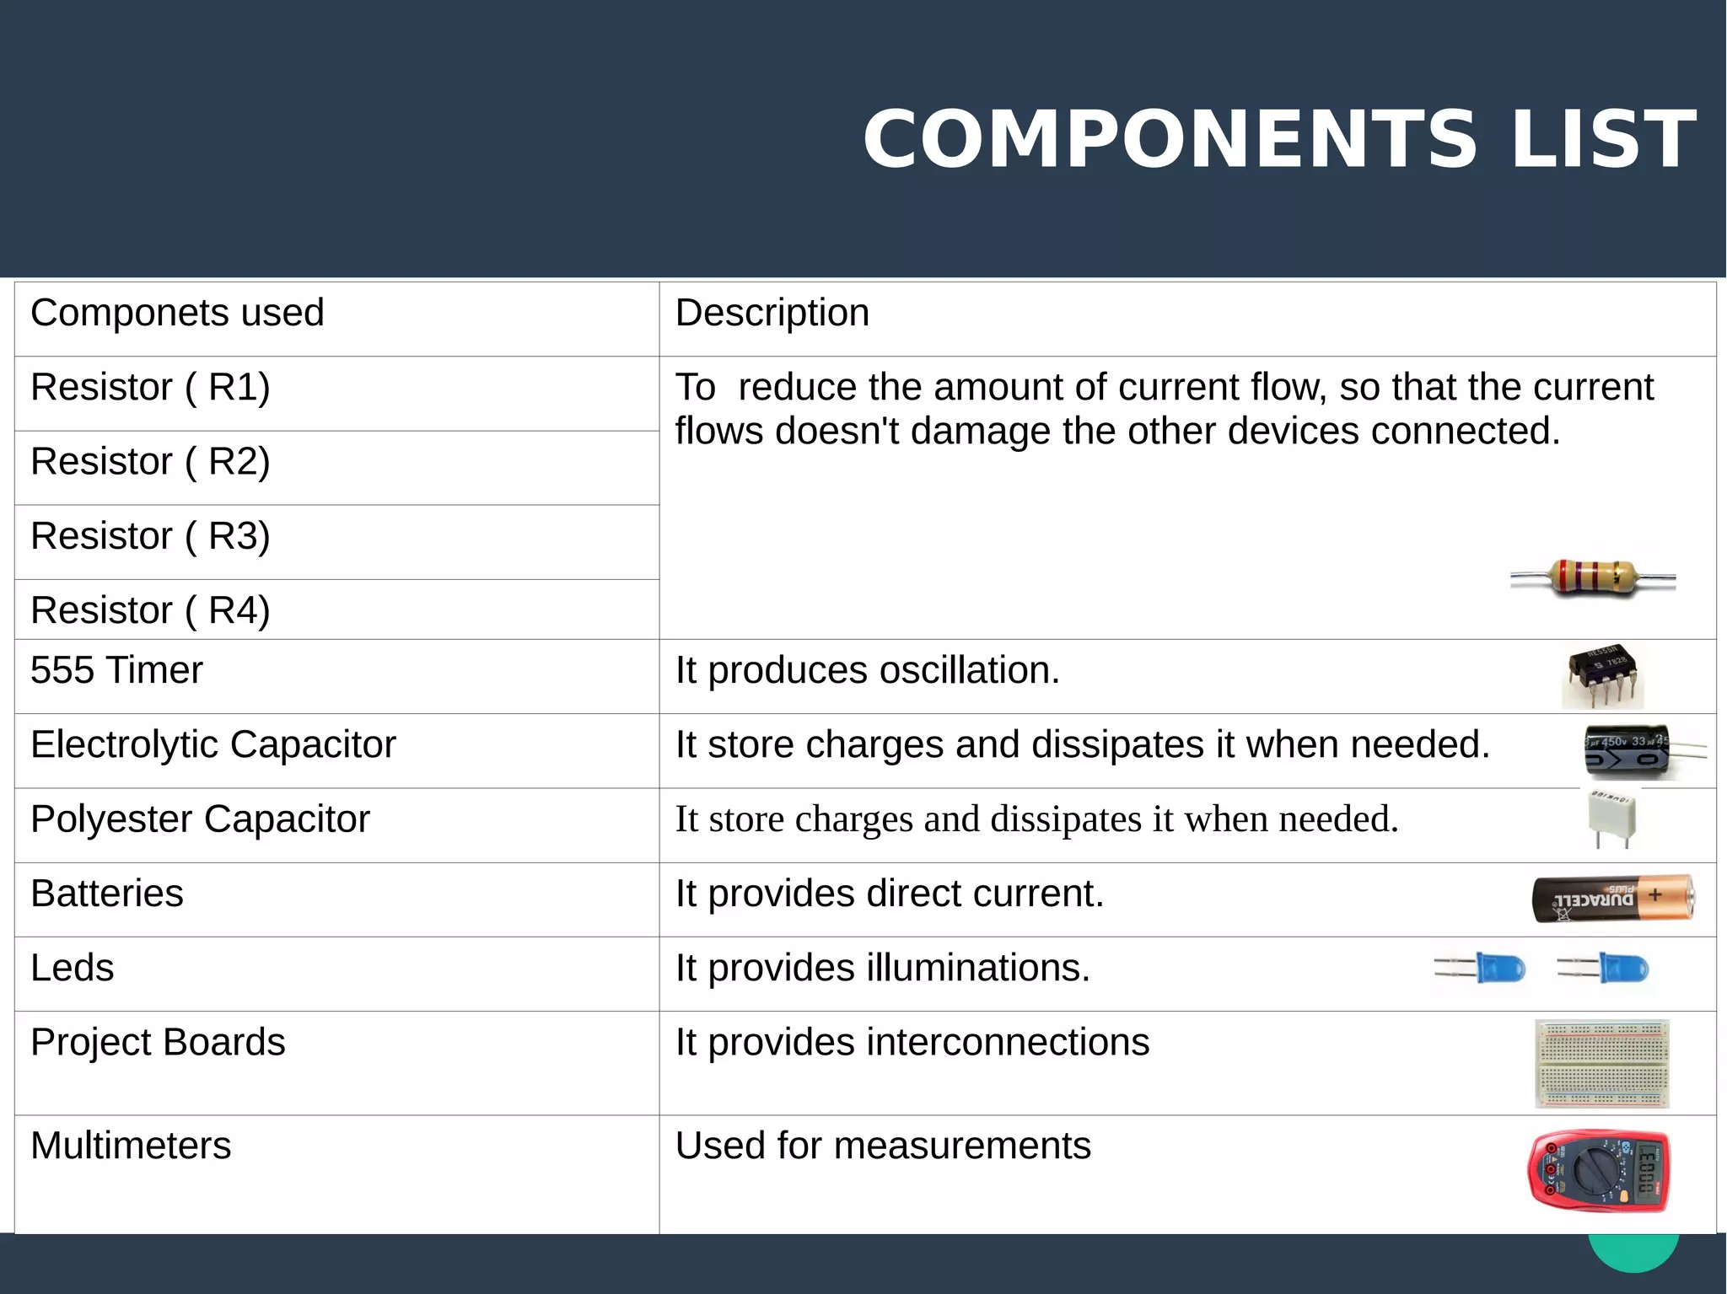Click the left blue LED image

click(x=1482, y=968)
